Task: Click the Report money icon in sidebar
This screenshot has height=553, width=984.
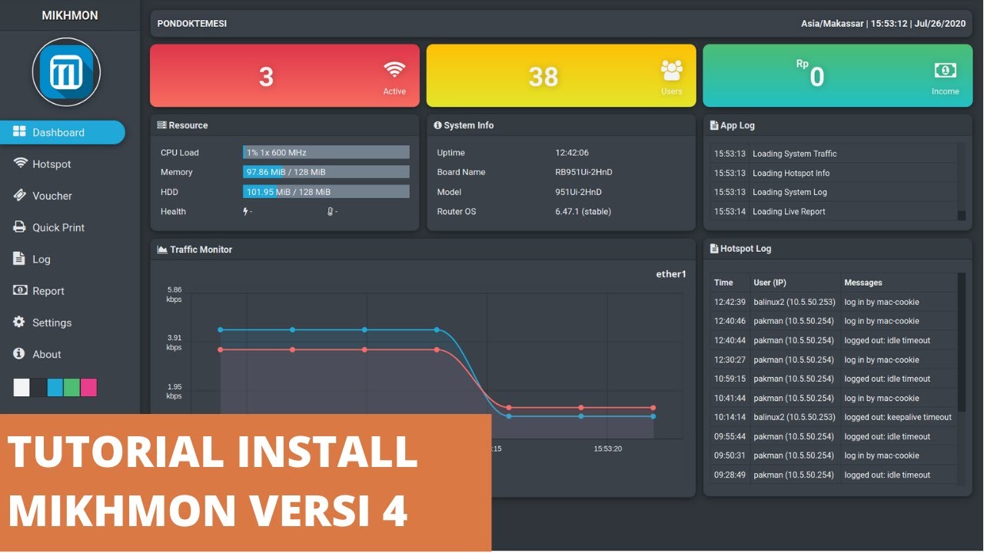Action: [19, 290]
